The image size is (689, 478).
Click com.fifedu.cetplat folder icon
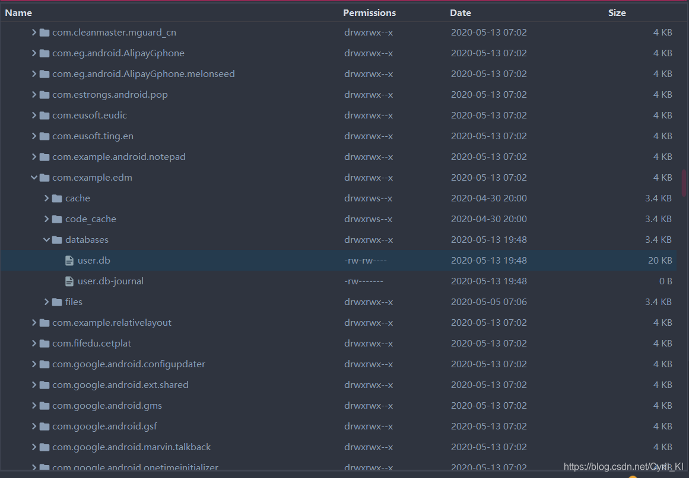click(x=45, y=344)
